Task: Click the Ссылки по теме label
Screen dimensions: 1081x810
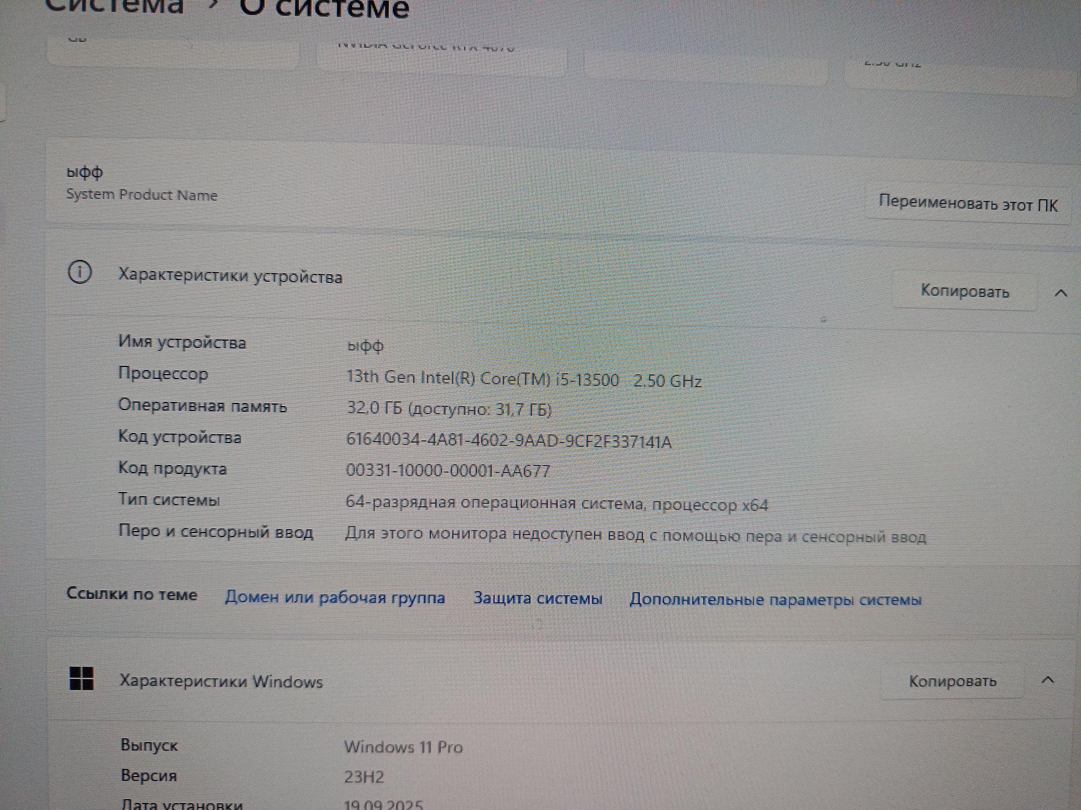Action: pos(132,594)
